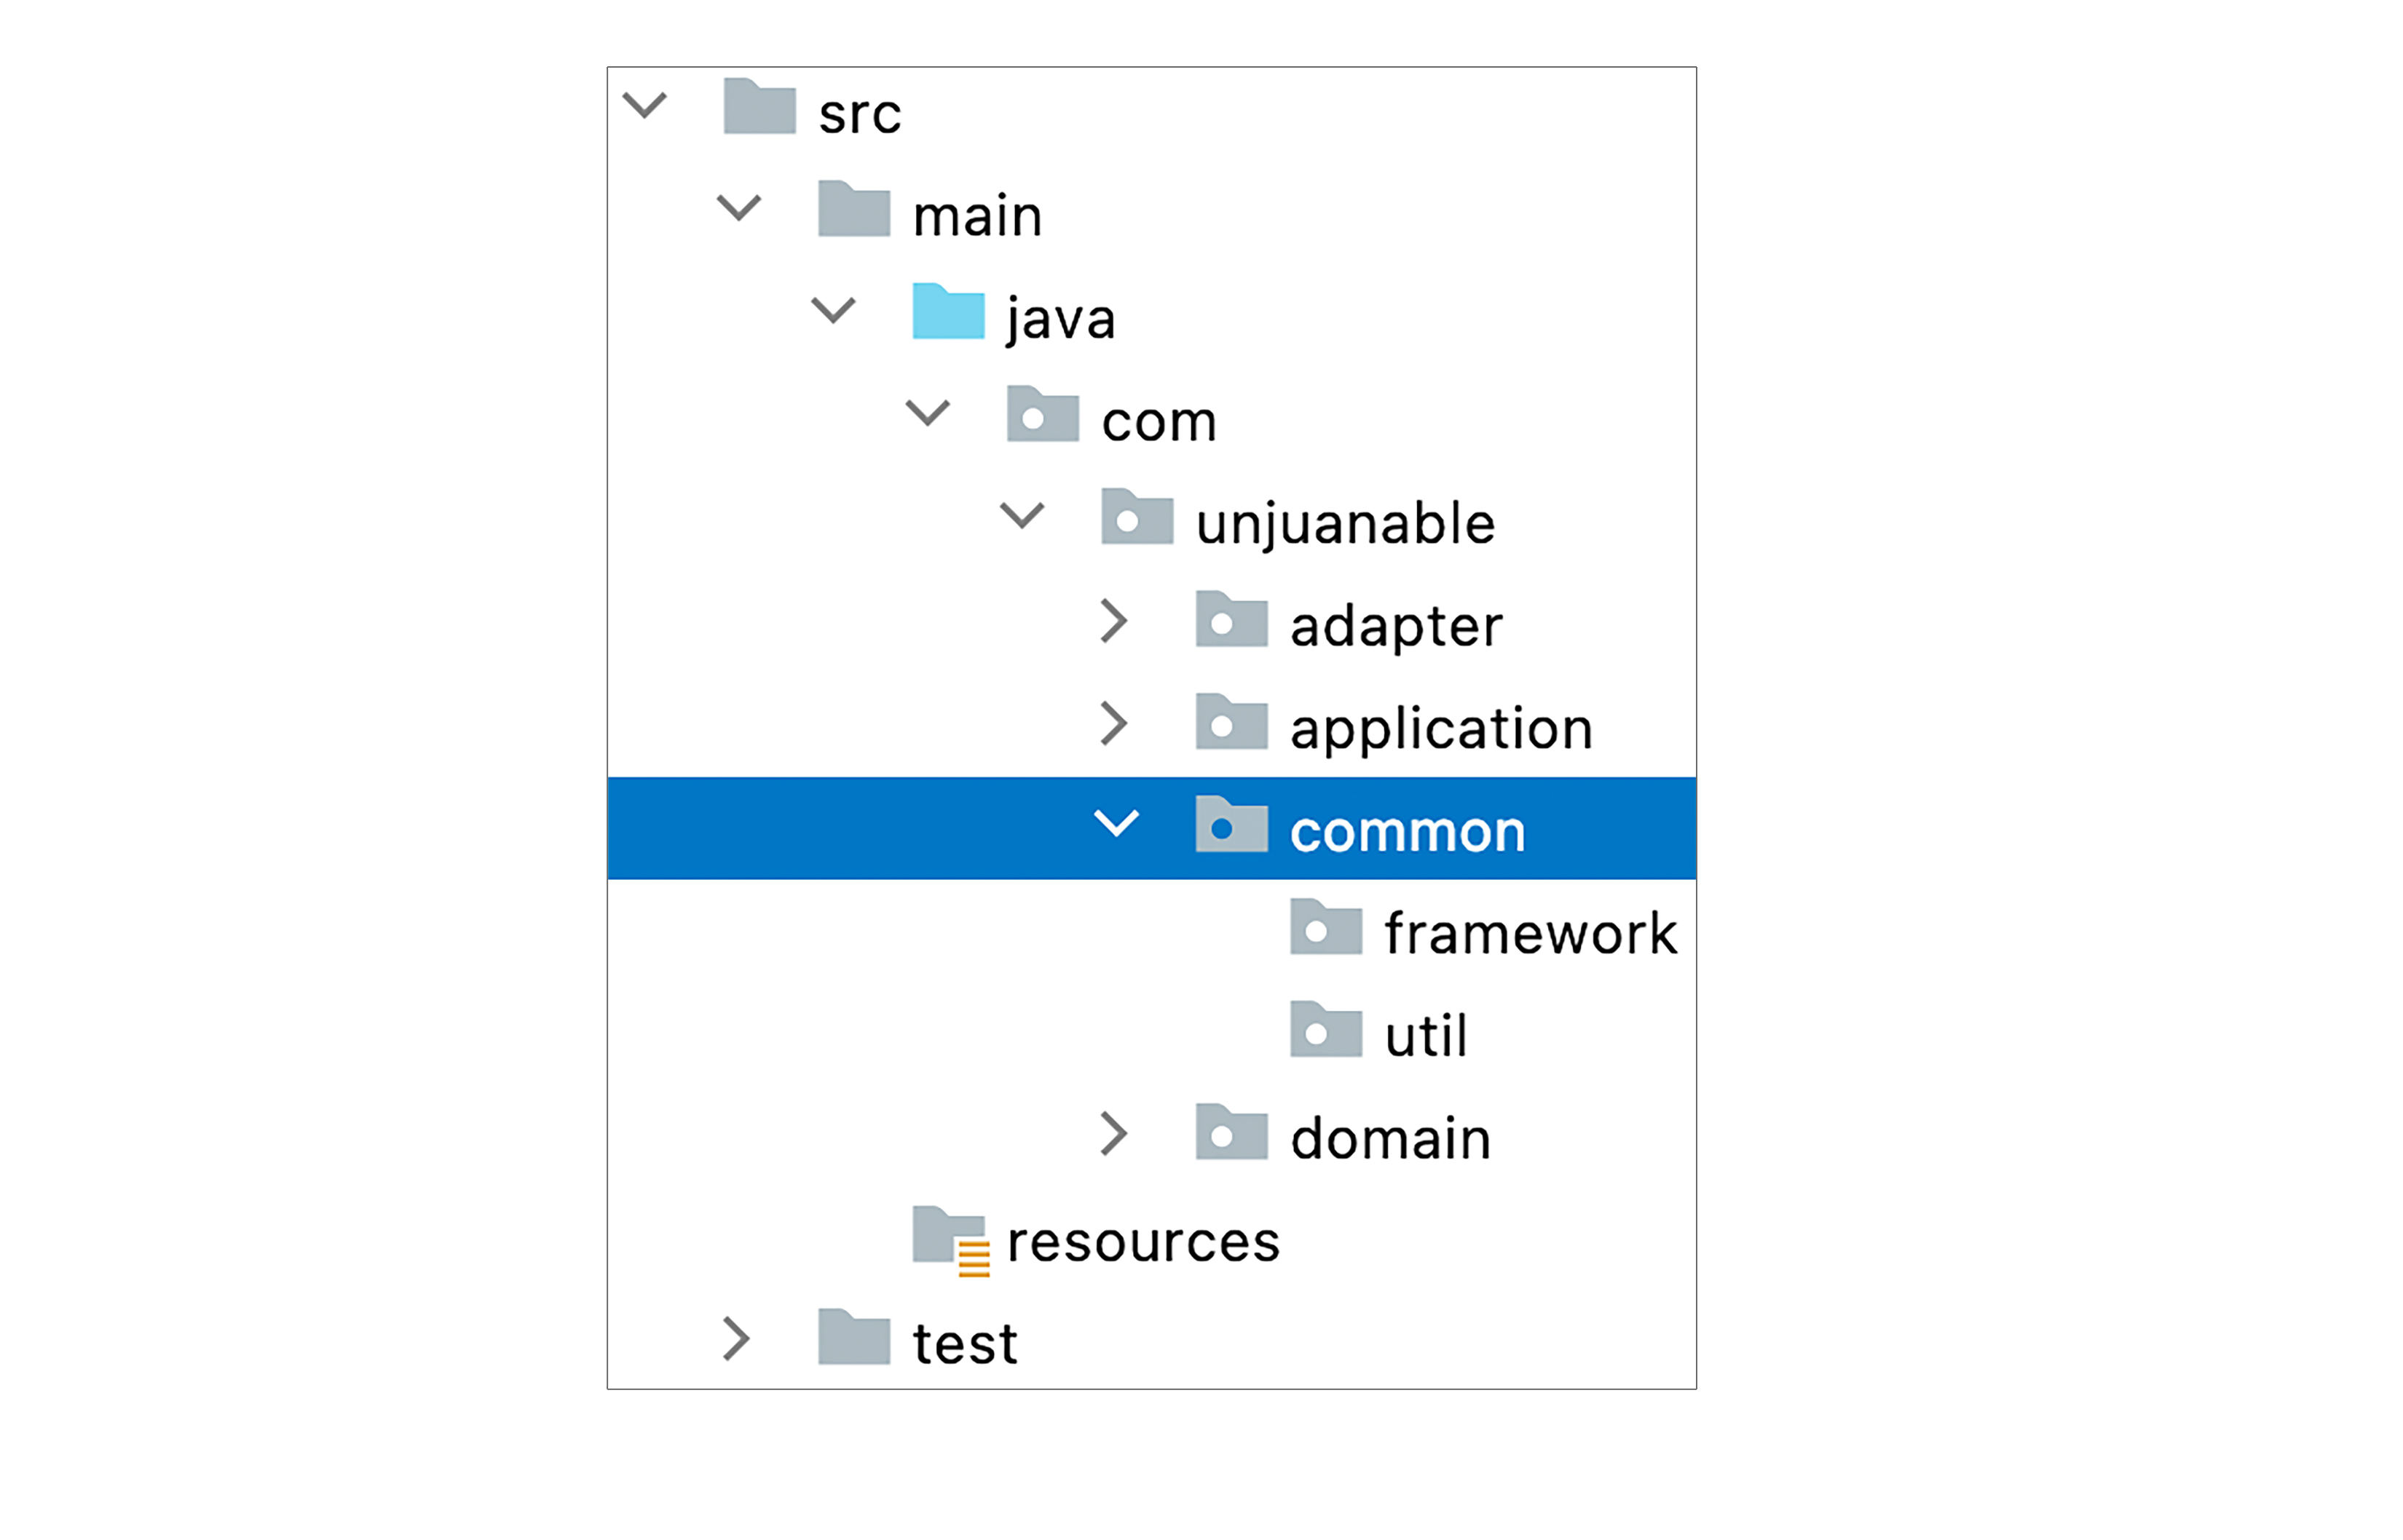Expand the domain package arrow
This screenshot has height=1540, width=2403.
1113,1134
